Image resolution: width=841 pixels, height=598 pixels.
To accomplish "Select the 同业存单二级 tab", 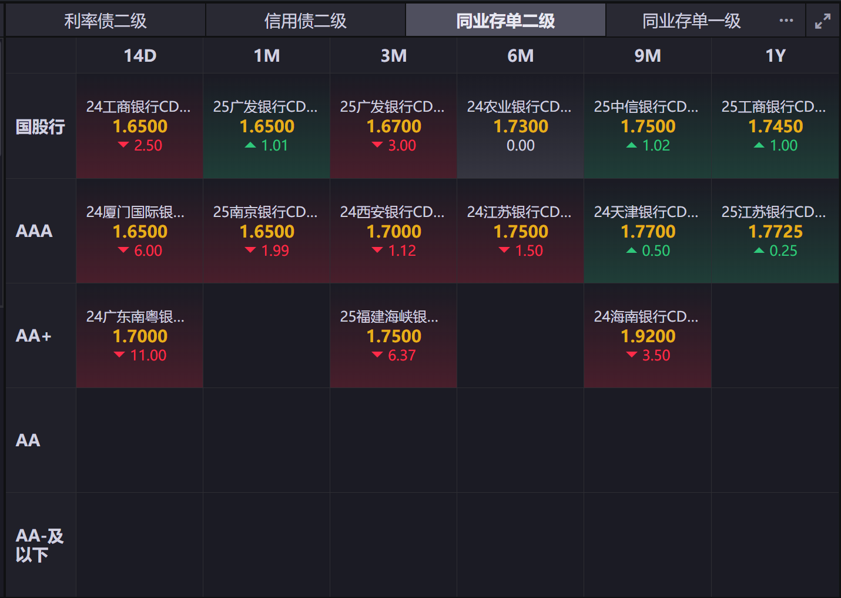I will click(x=505, y=21).
